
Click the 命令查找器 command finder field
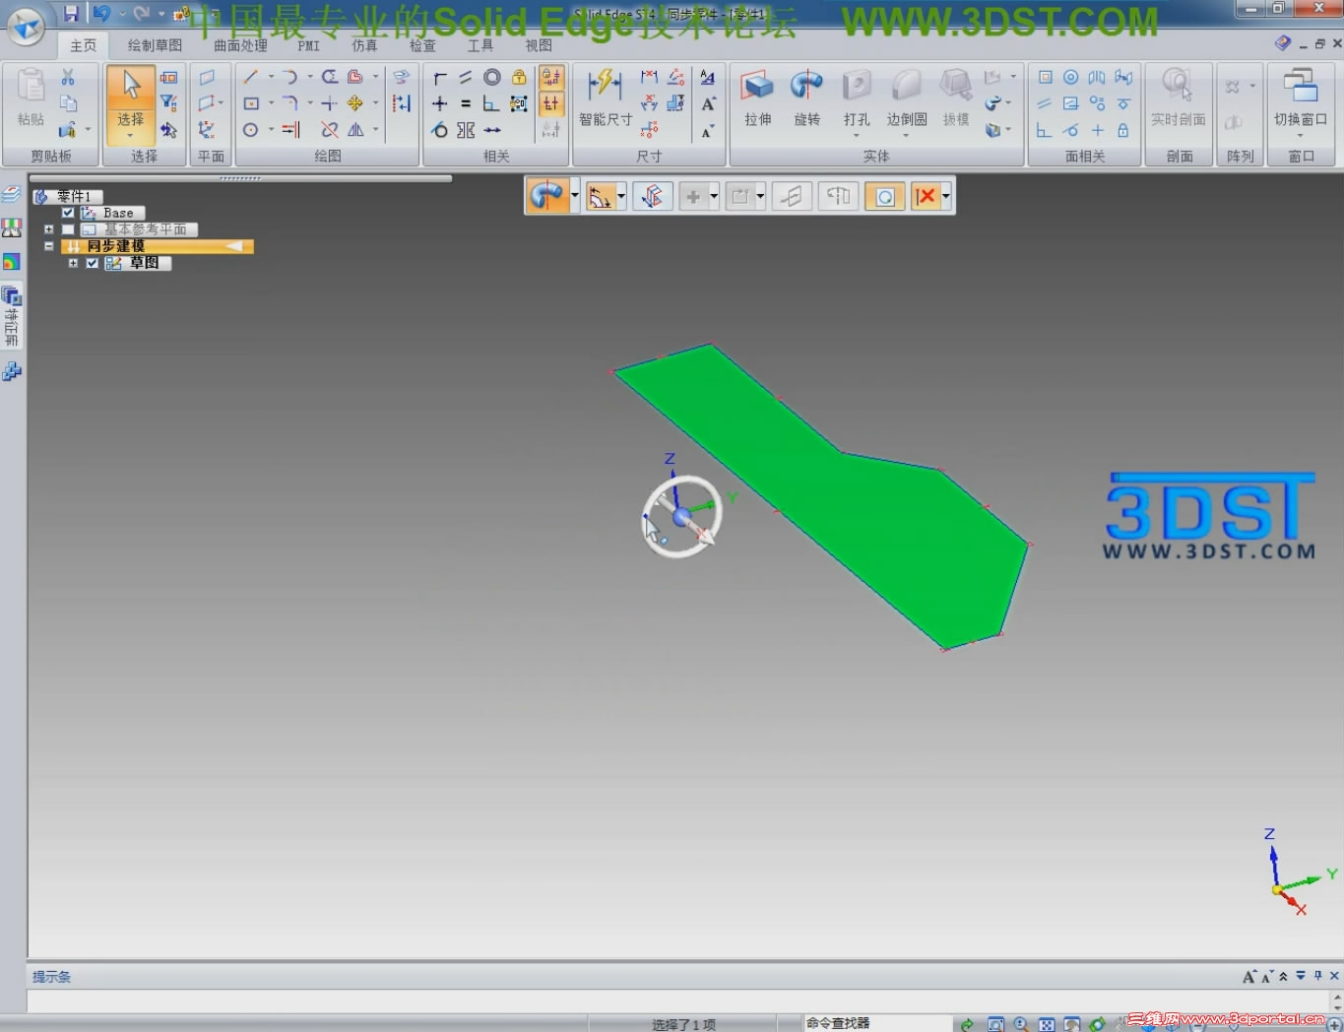876,1023
